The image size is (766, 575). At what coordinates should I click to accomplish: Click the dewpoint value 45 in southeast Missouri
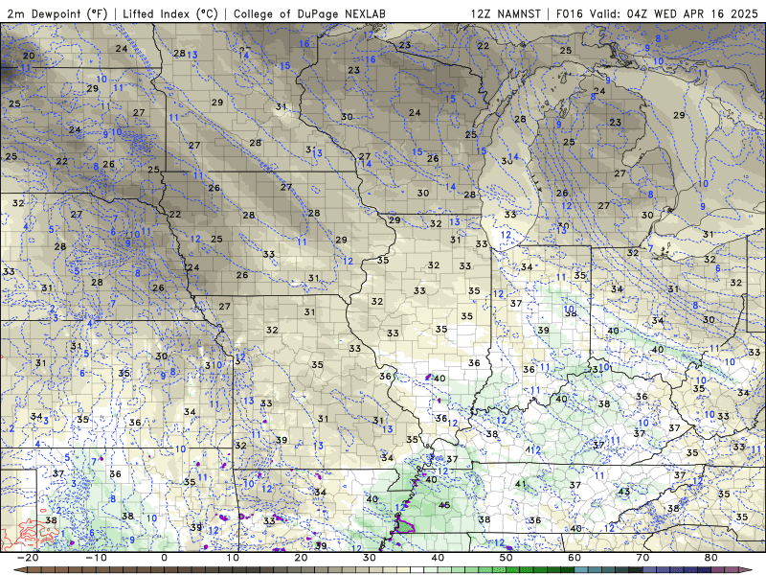444,505
